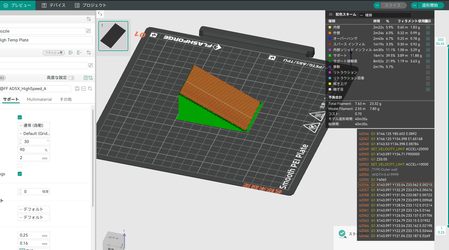This screenshot has height=250, width=449.
Task: Click the フラッシュ量 flush volume button
Action: pyautogui.click(x=53, y=53)
